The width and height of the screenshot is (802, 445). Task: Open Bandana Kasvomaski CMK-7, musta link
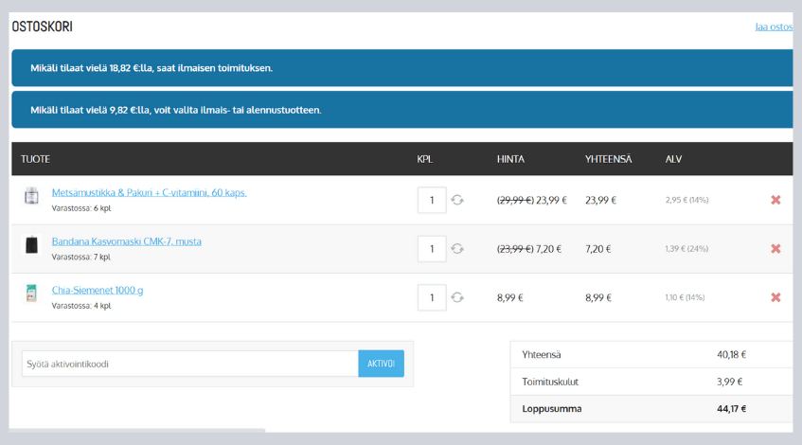coord(126,241)
